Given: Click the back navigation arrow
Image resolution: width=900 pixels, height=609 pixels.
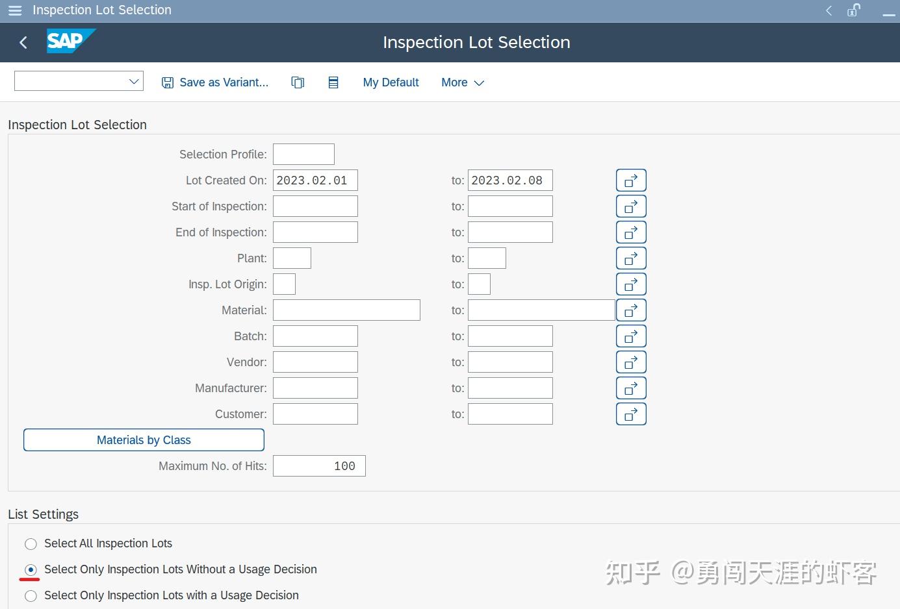Looking at the screenshot, I should tap(23, 42).
